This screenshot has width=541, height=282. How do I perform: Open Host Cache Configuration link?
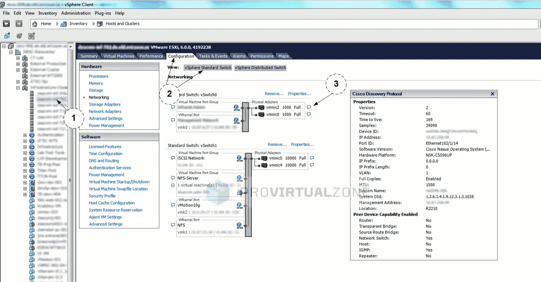[x=112, y=203]
